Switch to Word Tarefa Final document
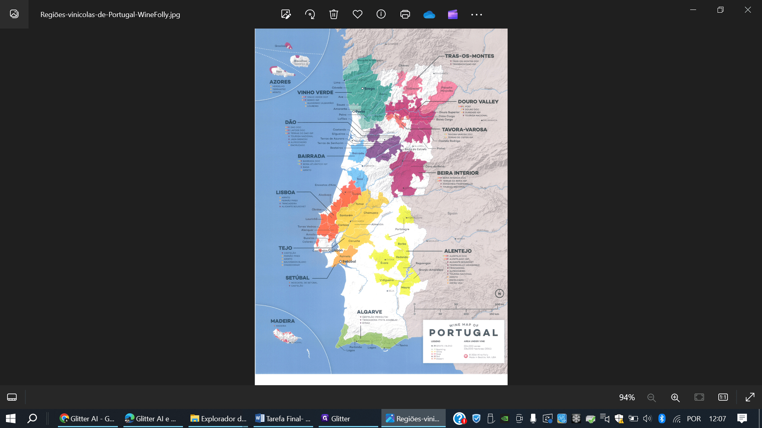Image resolution: width=762 pixels, height=428 pixels. (x=283, y=418)
